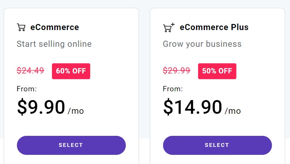Click the 60% OFF badge

tap(71, 71)
